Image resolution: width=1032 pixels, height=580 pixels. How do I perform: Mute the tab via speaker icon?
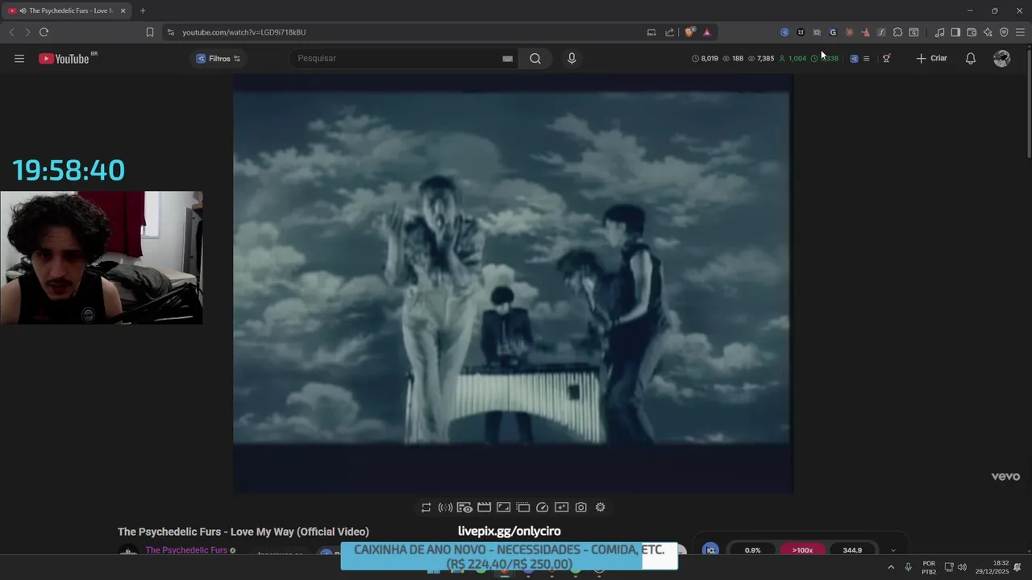(22, 10)
